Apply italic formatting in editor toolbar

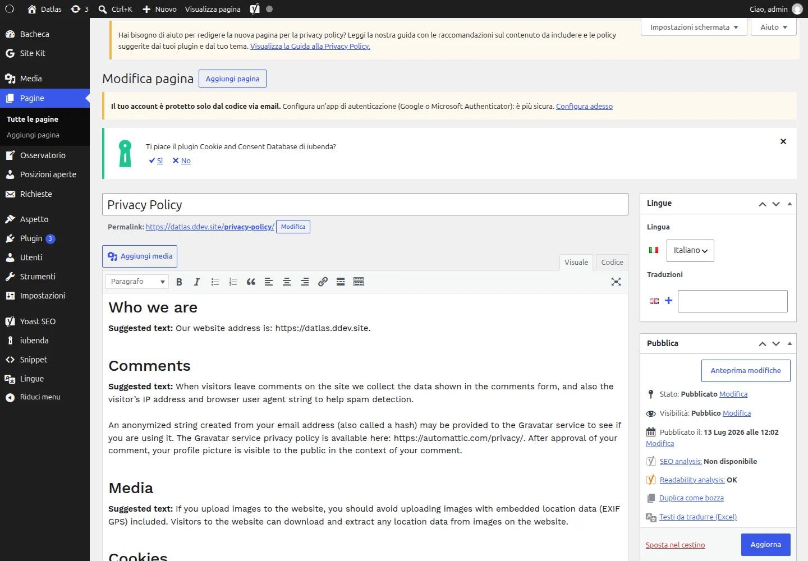(x=197, y=282)
